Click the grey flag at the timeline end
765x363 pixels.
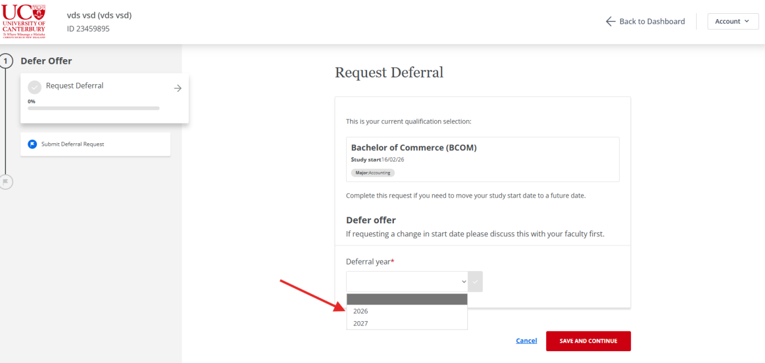6,181
